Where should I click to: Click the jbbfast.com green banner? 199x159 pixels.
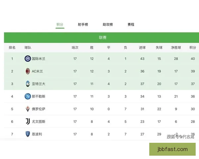172,149
